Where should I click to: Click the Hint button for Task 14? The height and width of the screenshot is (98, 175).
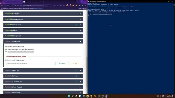point(75,63)
